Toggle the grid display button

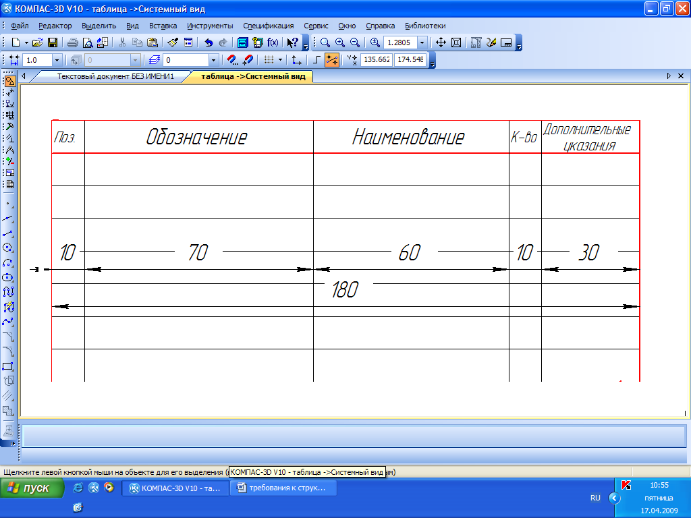point(269,60)
